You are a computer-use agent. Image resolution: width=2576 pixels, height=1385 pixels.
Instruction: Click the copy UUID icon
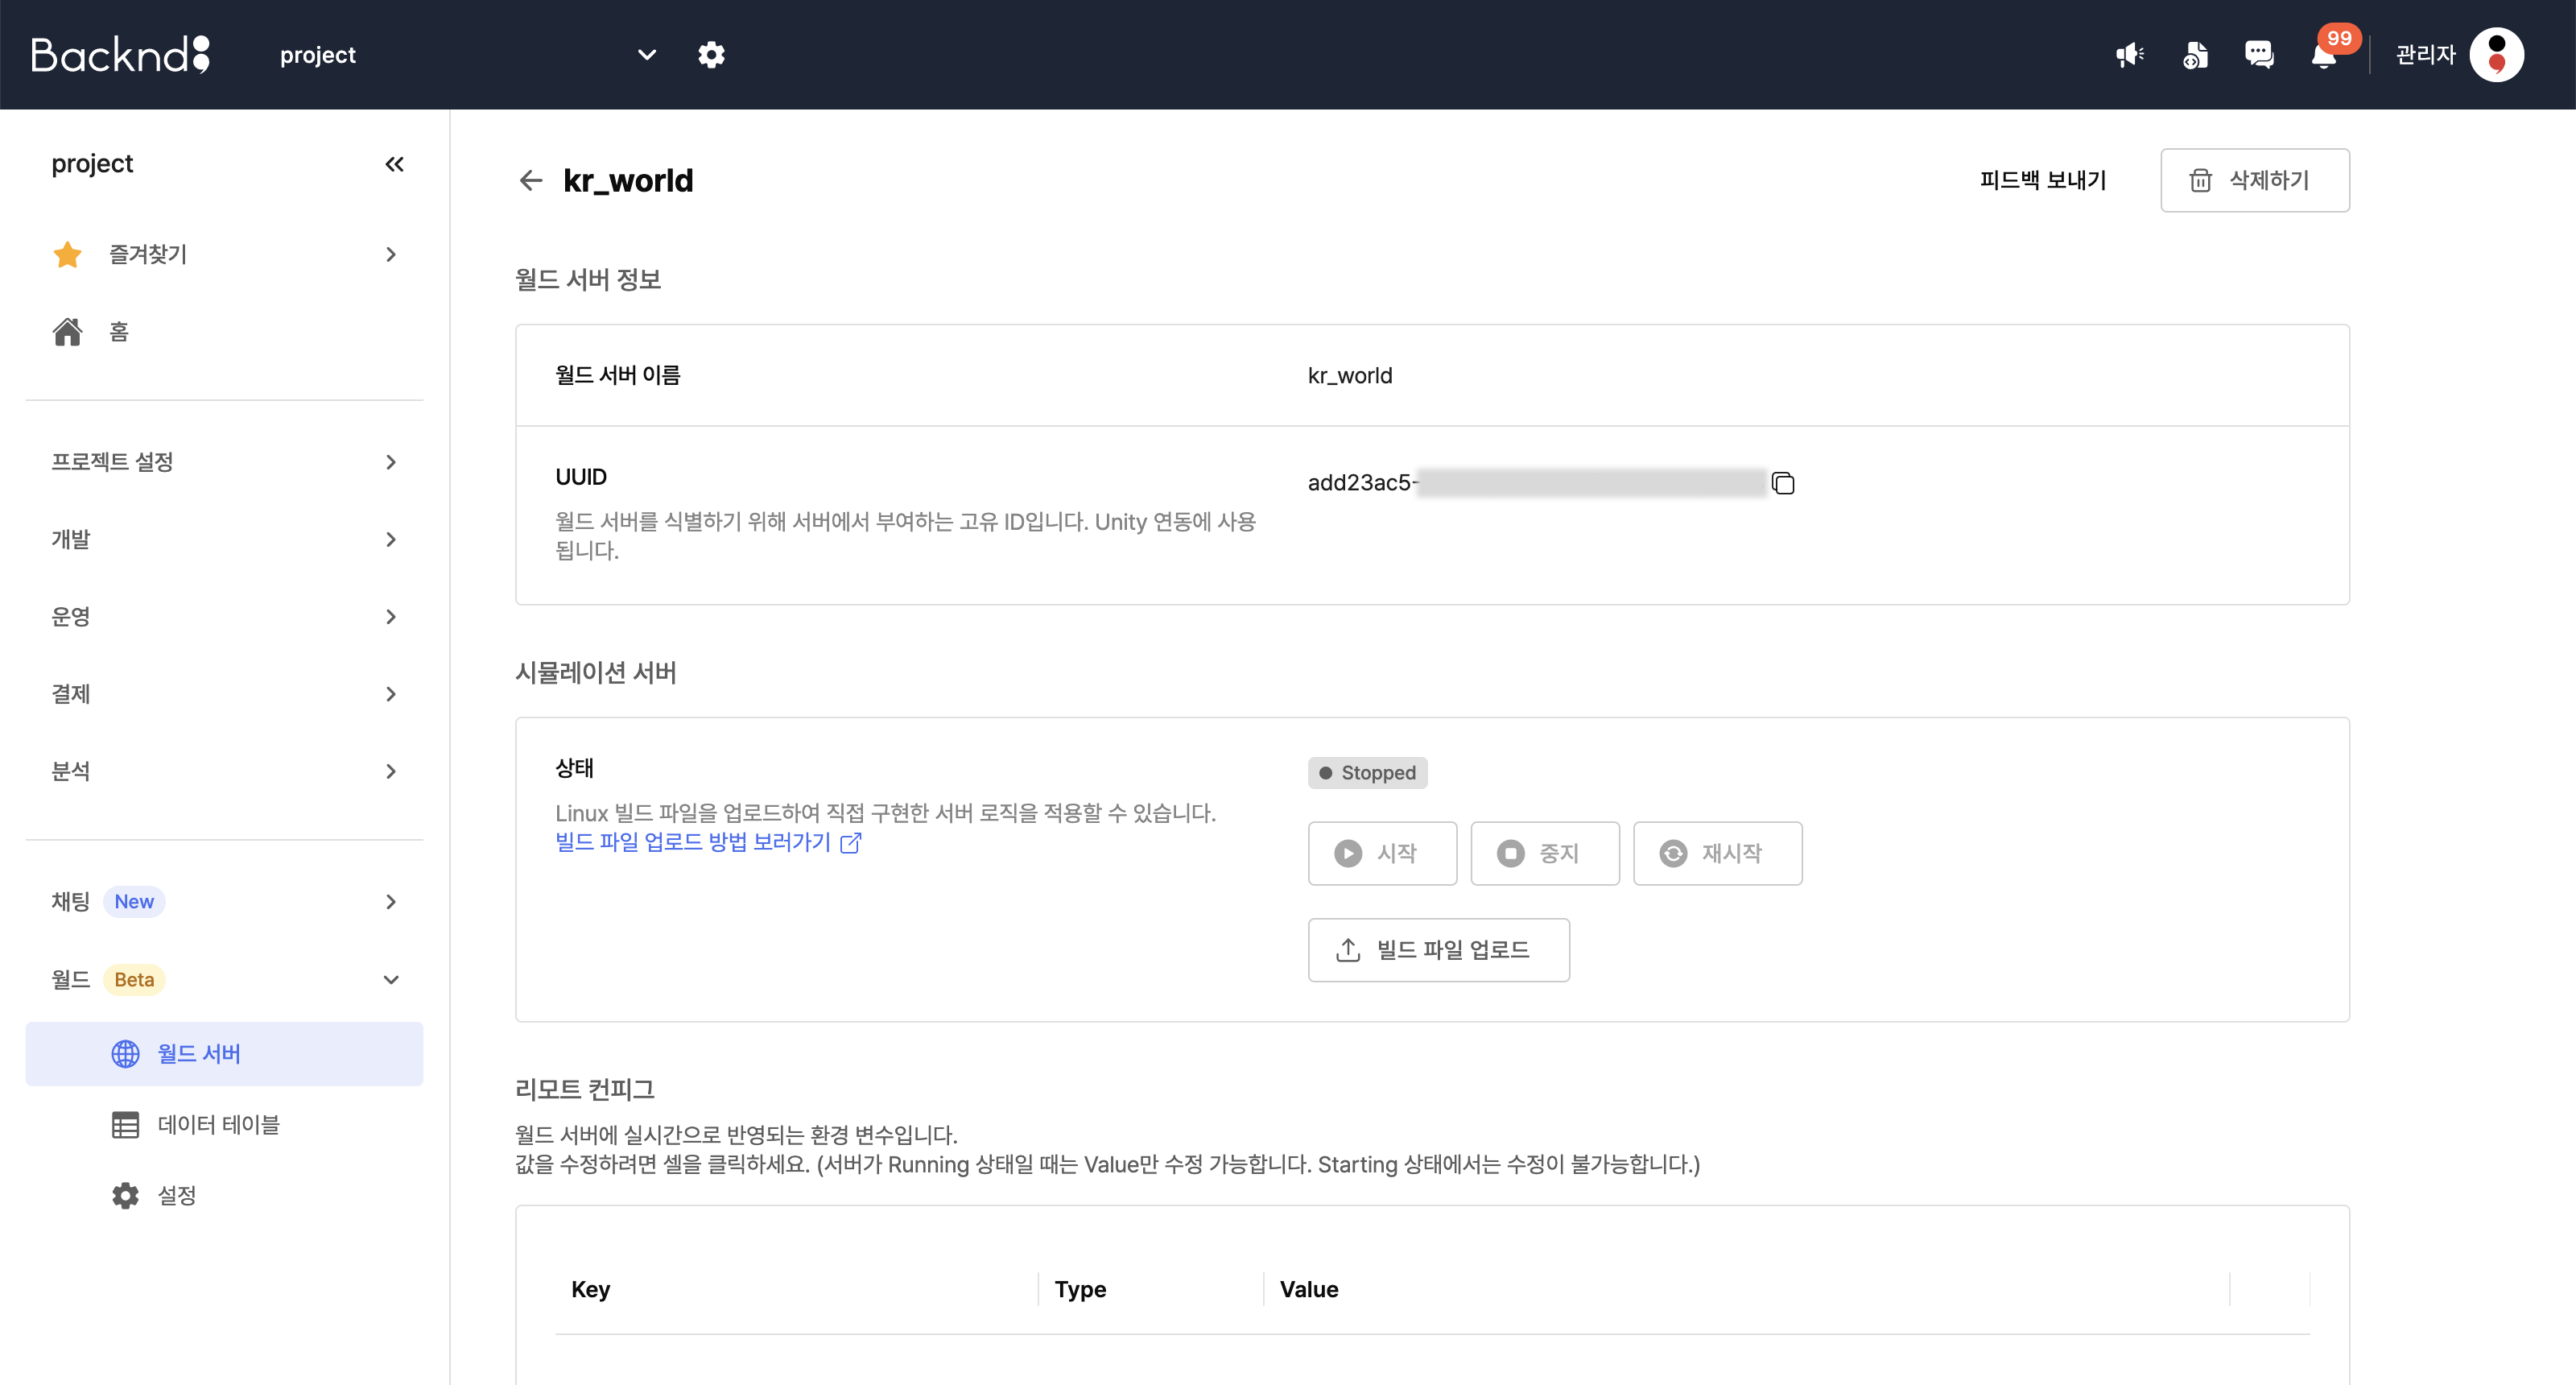click(x=1783, y=483)
